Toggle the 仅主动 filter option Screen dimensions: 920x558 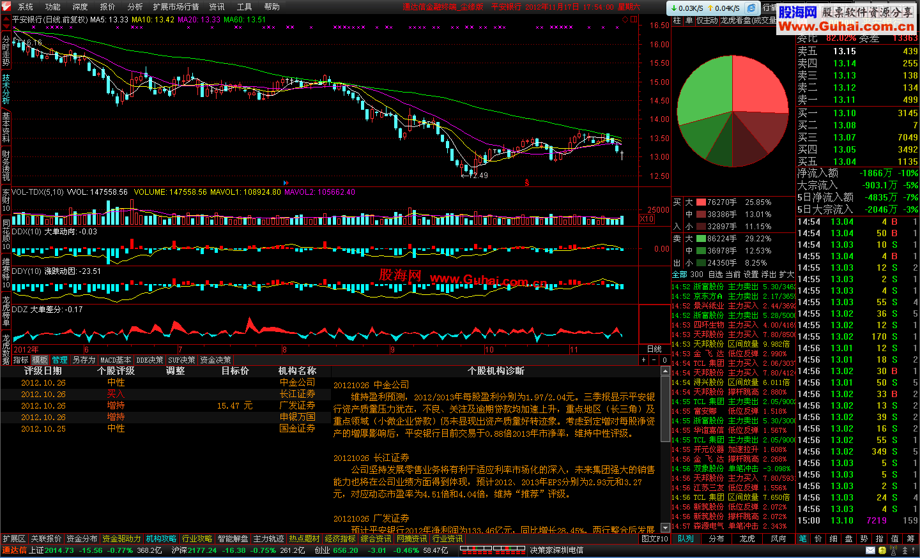(x=707, y=20)
